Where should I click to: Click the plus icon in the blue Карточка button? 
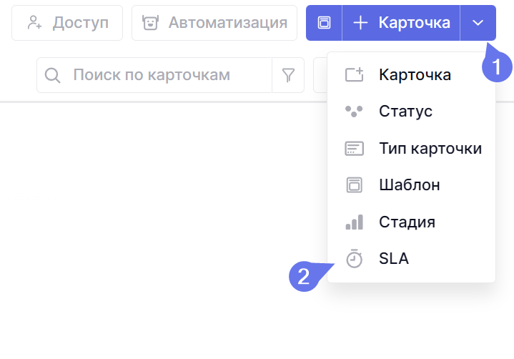tap(361, 23)
